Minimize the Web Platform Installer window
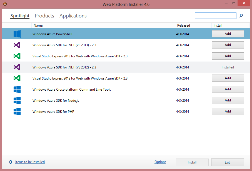Image resolution: width=252 pixels, height=171 pixels. pos(226,4)
